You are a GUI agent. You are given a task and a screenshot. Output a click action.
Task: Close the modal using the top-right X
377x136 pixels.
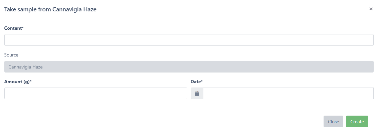pos(371,9)
